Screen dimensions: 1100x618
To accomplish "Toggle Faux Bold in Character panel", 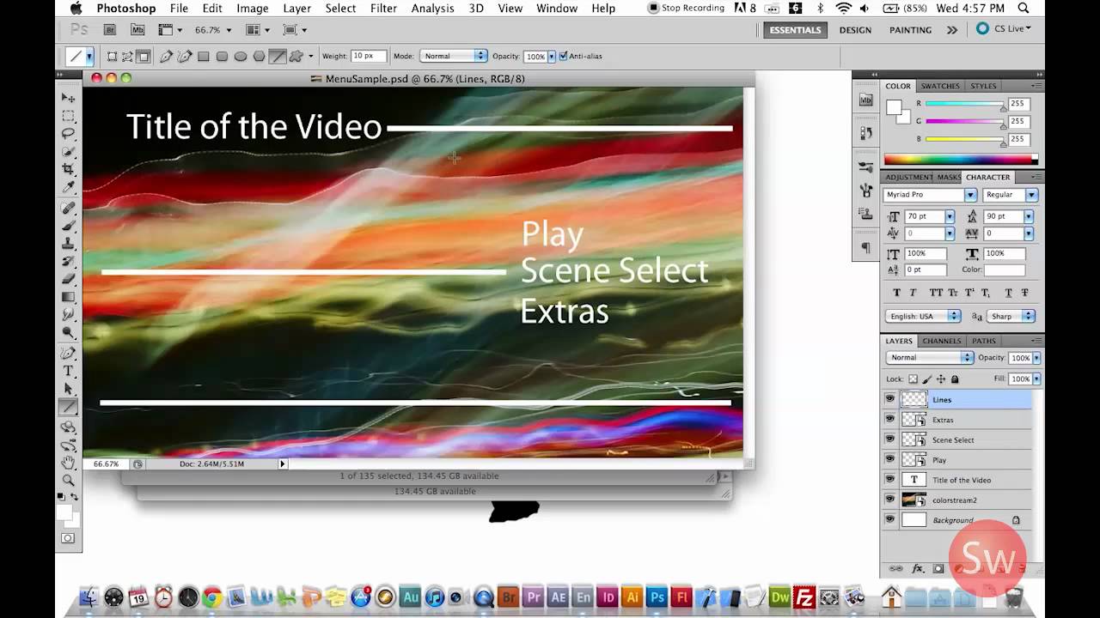I will pyautogui.click(x=897, y=293).
